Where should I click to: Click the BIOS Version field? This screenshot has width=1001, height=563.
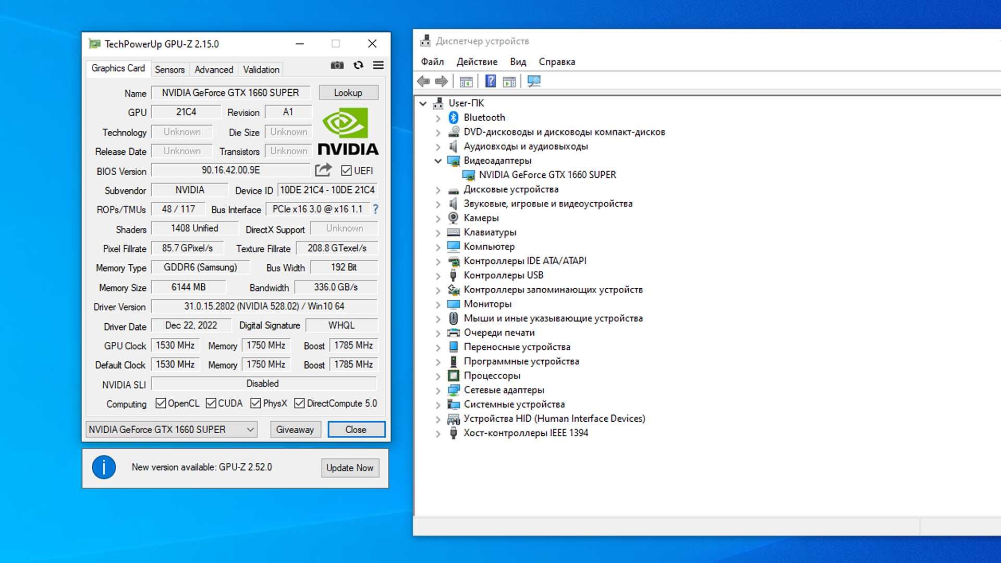pos(230,170)
